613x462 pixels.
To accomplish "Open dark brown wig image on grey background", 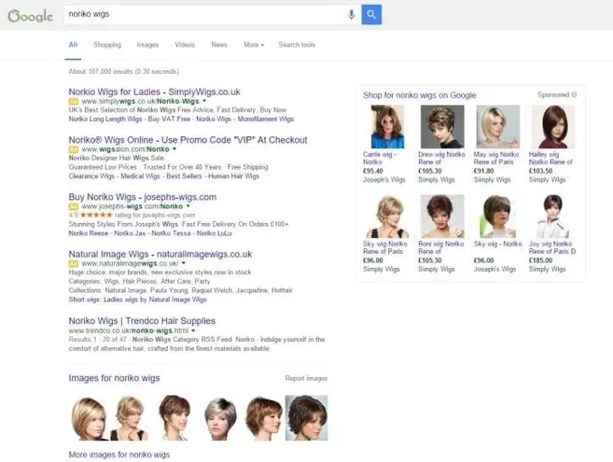I will 306,418.
